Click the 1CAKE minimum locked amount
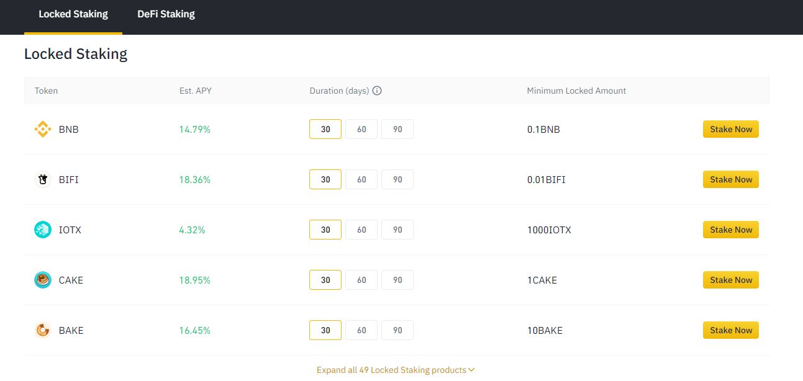This screenshot has width=803, height=381. click(x=542, y=280)
